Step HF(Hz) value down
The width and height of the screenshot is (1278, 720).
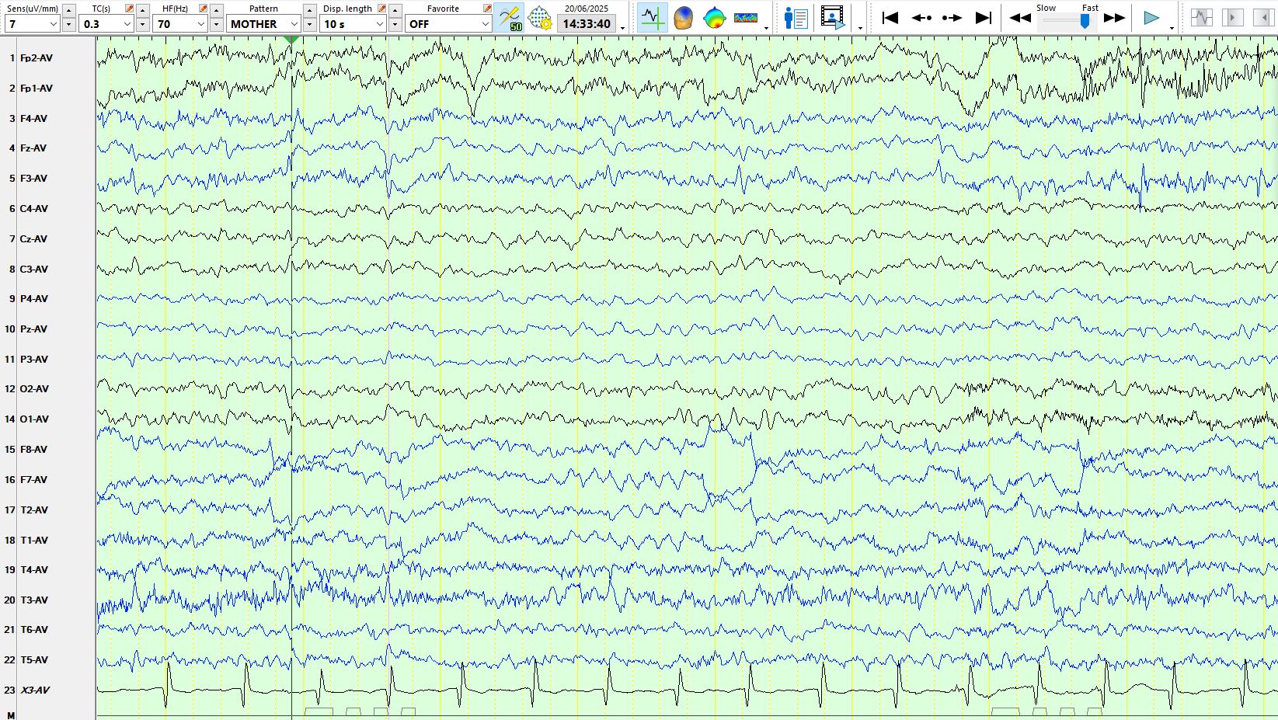[217, 25]
